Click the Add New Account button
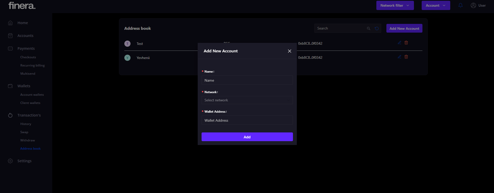 pyautogui.click(x=404, y=28)
